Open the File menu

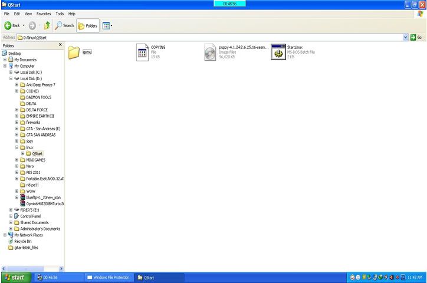pos(6,14)
